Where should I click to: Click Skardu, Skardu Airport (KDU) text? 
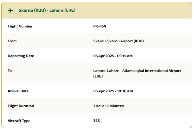(x=119, y=41)
